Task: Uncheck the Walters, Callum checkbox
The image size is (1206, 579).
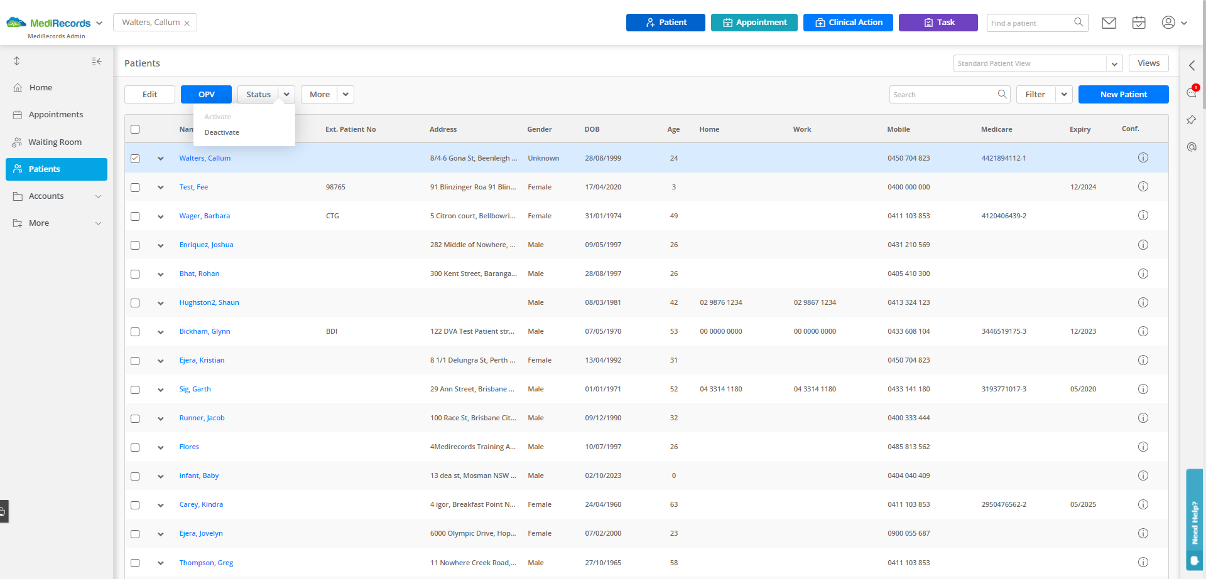Action: (135, 159)
